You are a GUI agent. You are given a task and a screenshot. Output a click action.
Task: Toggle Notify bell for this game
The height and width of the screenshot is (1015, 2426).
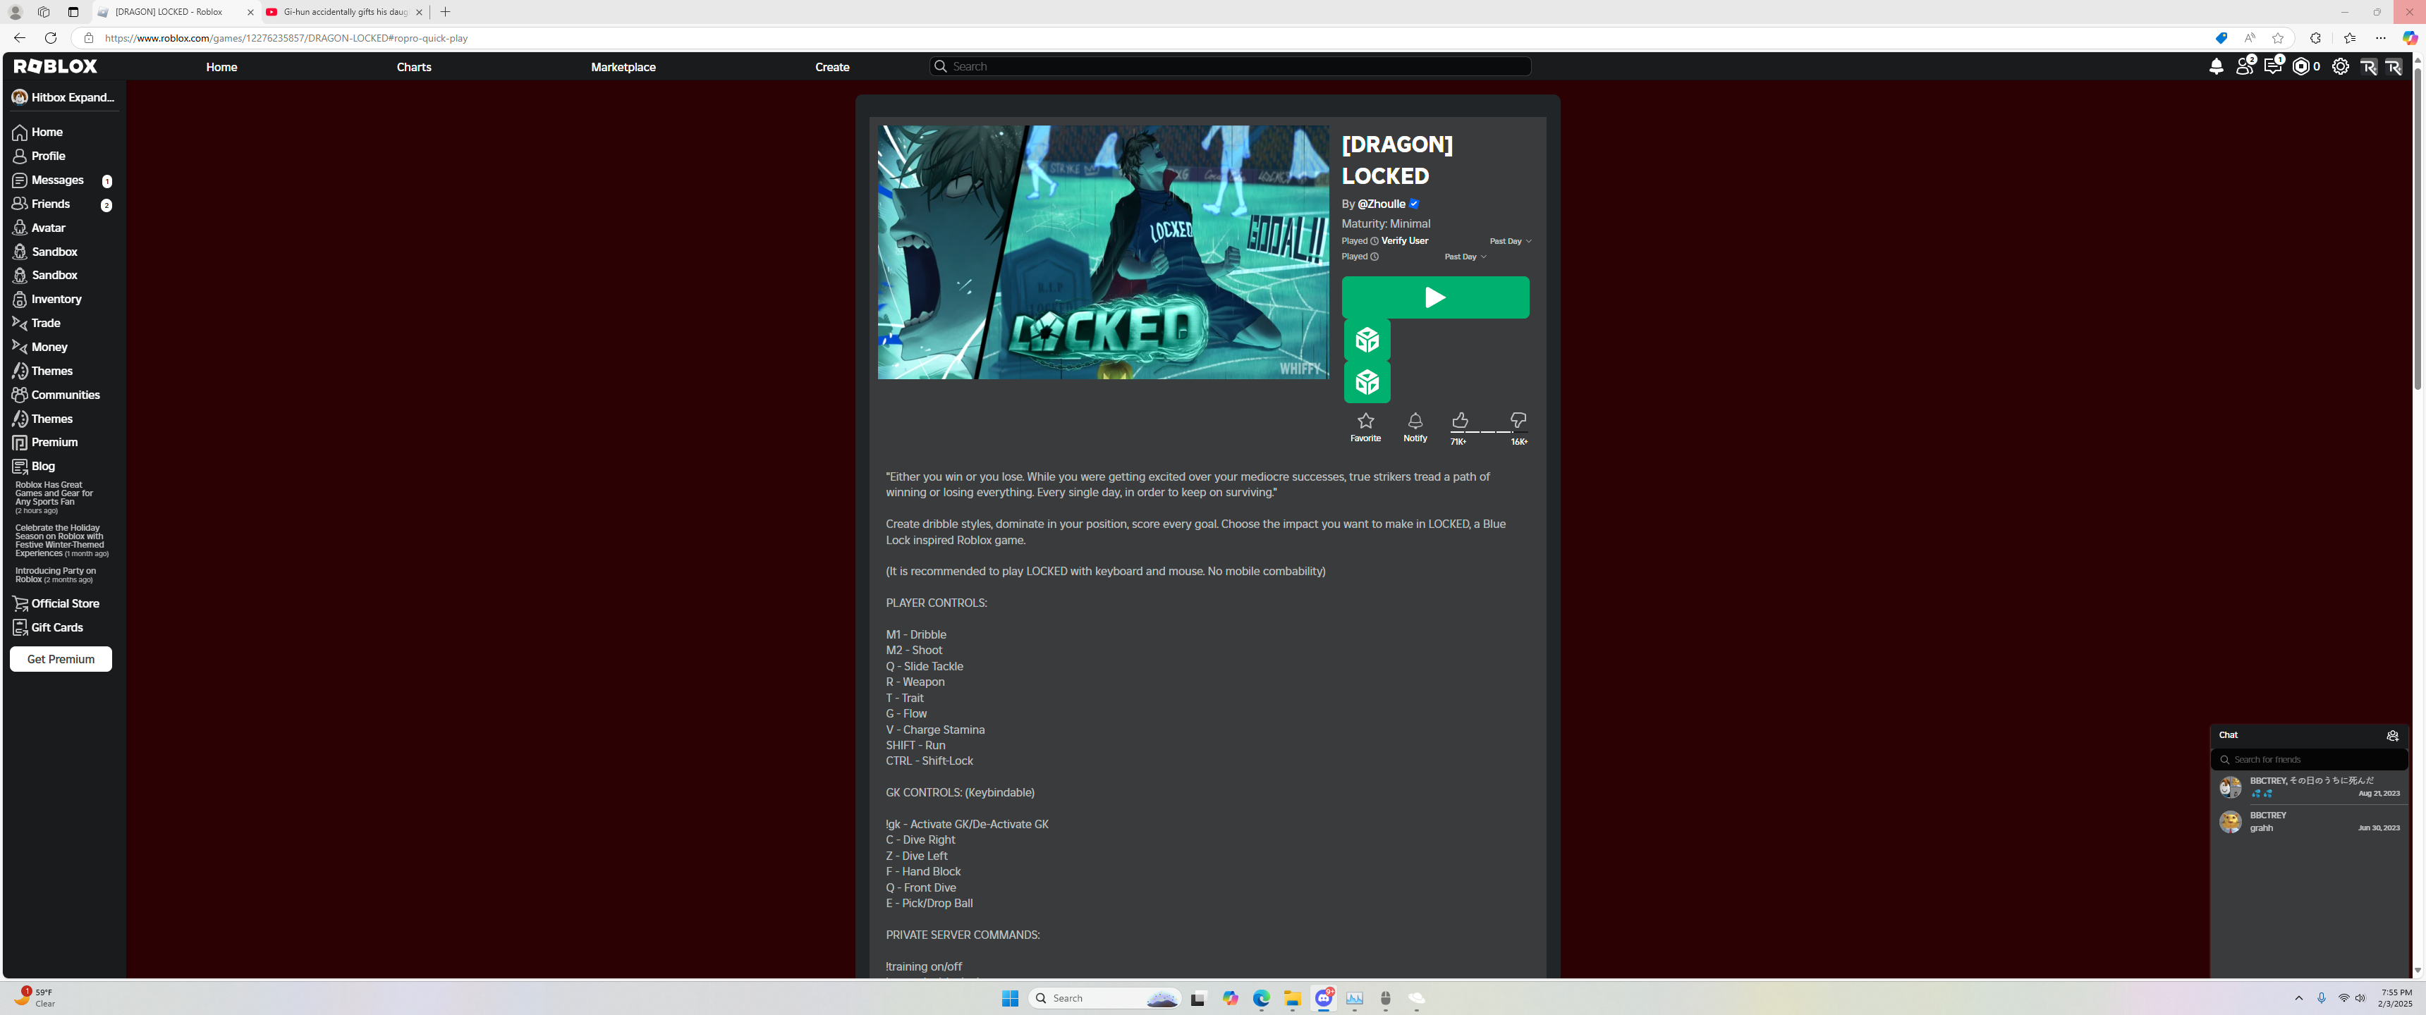1415,426
